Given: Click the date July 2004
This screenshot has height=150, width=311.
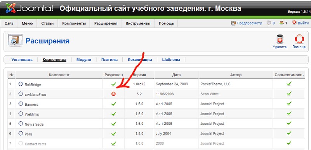Looking at the screenshot, I should coord(163,134).
